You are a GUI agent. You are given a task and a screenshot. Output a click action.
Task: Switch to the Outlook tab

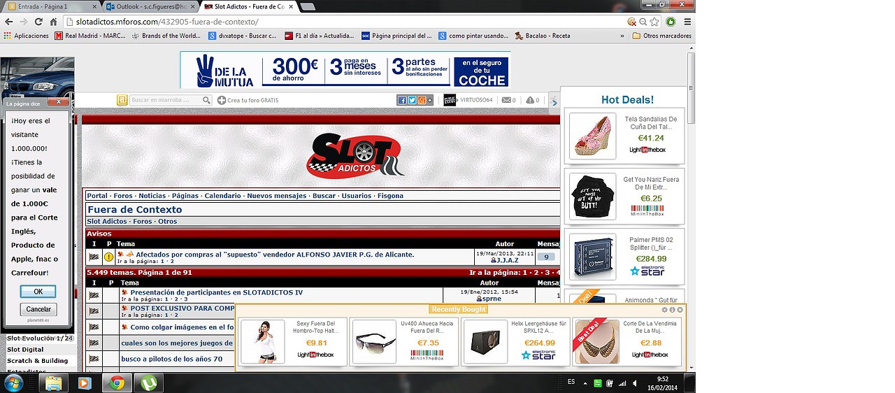148,6
